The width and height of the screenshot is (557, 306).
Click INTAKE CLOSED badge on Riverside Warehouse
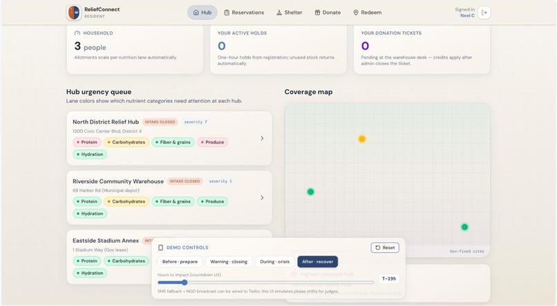[185, 181]
